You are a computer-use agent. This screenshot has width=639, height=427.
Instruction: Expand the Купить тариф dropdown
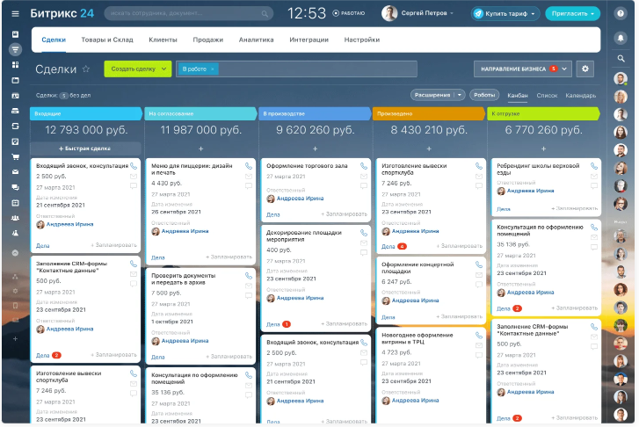coord(533,14)
